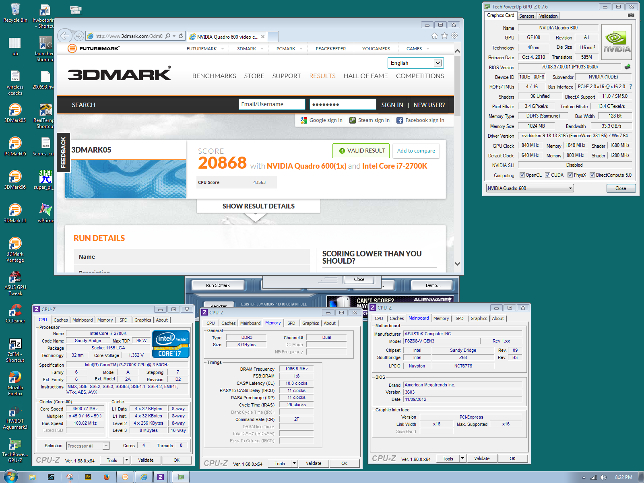Open FEEDBACK side tab on 3DMark page
Image resolution: width=644 pixels, height=483 pixels.
click(63, 153)
